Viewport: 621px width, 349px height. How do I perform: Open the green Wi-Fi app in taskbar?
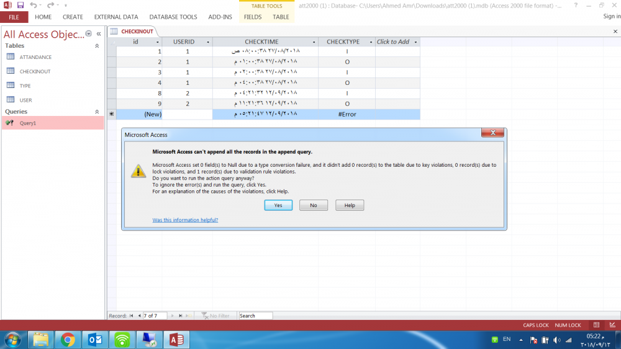point(122,340)
